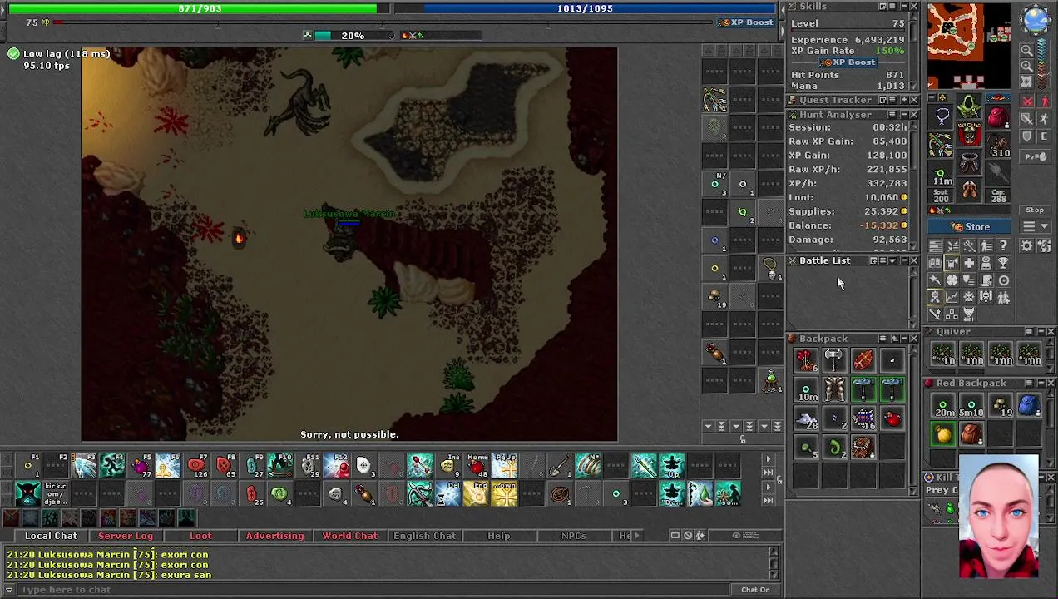
Task: Open the trophy icon in the widget grid
Action: 1003,263
